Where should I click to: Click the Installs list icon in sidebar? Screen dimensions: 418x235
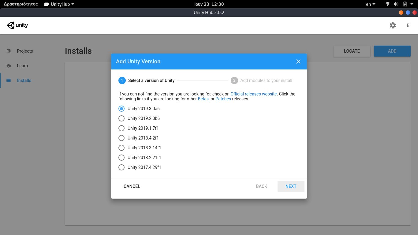point(9,80)
